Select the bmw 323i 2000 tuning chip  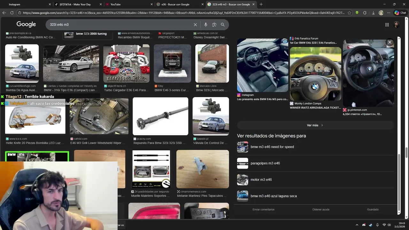click(88, 34)
